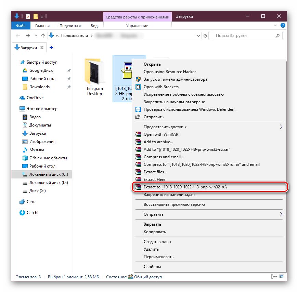Add a new tab with the plus button
298x292 pixels.
click(x=51, y=48)
